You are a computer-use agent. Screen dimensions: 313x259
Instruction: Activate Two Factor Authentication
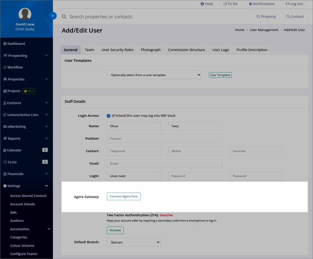click(x=115, y=230)
